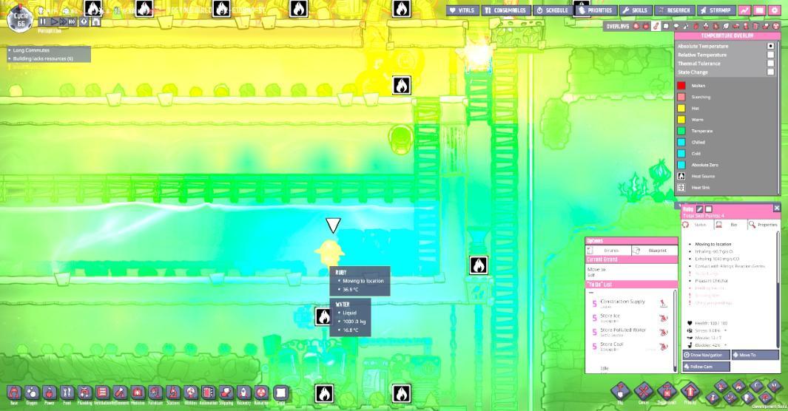Open the Power build category
The height and width of the screenshot is (411, 788).
[x=50, y=393]
